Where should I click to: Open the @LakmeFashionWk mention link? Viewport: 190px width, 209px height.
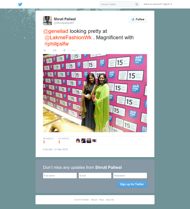(68, 38)
